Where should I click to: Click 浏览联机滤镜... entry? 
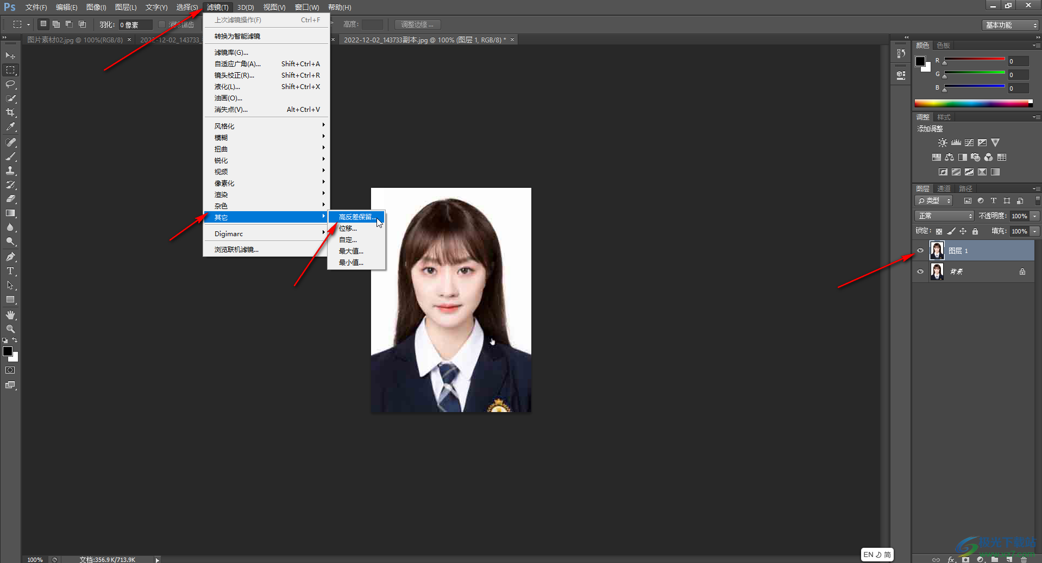[x=267, y=249]
